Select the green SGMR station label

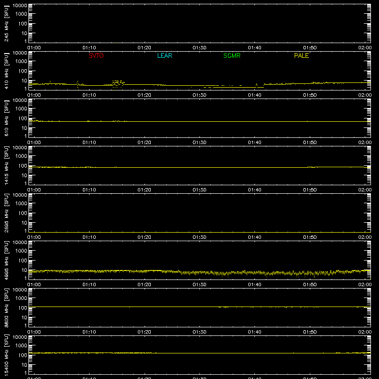pos(232,55)
